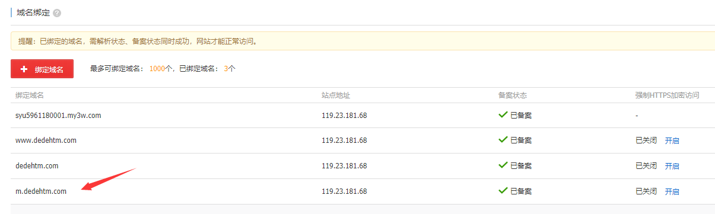
Task: Click green checkmark for www.dedehtm.com row
Action: coord(503,140)
